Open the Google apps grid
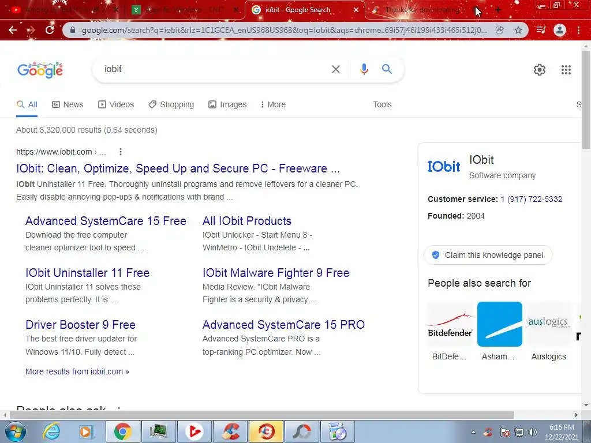Image resolution: width=591 pixels, height=443 pixels. click(566, 70)
